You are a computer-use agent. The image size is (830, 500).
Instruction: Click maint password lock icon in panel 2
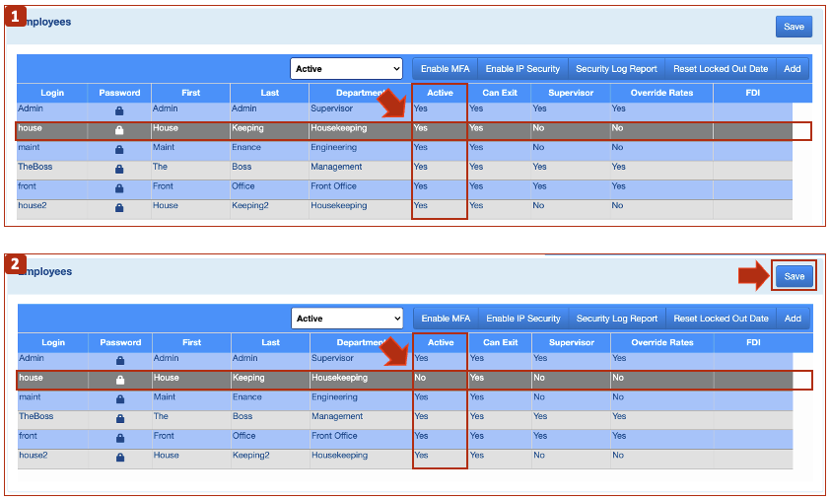120,399
